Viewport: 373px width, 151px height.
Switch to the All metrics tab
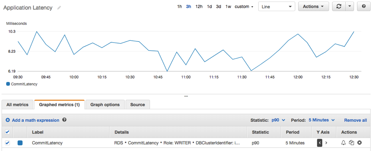[18, 104]
